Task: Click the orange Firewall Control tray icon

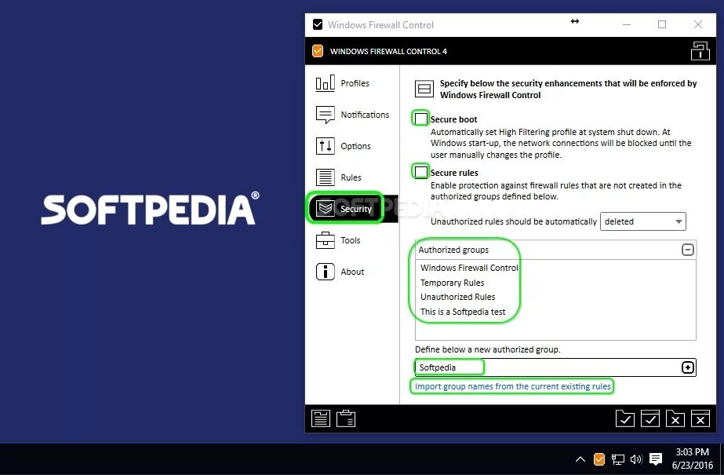Action: click(598, 459)
